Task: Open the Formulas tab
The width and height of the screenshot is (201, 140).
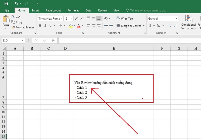Action: tap(73, 11)
